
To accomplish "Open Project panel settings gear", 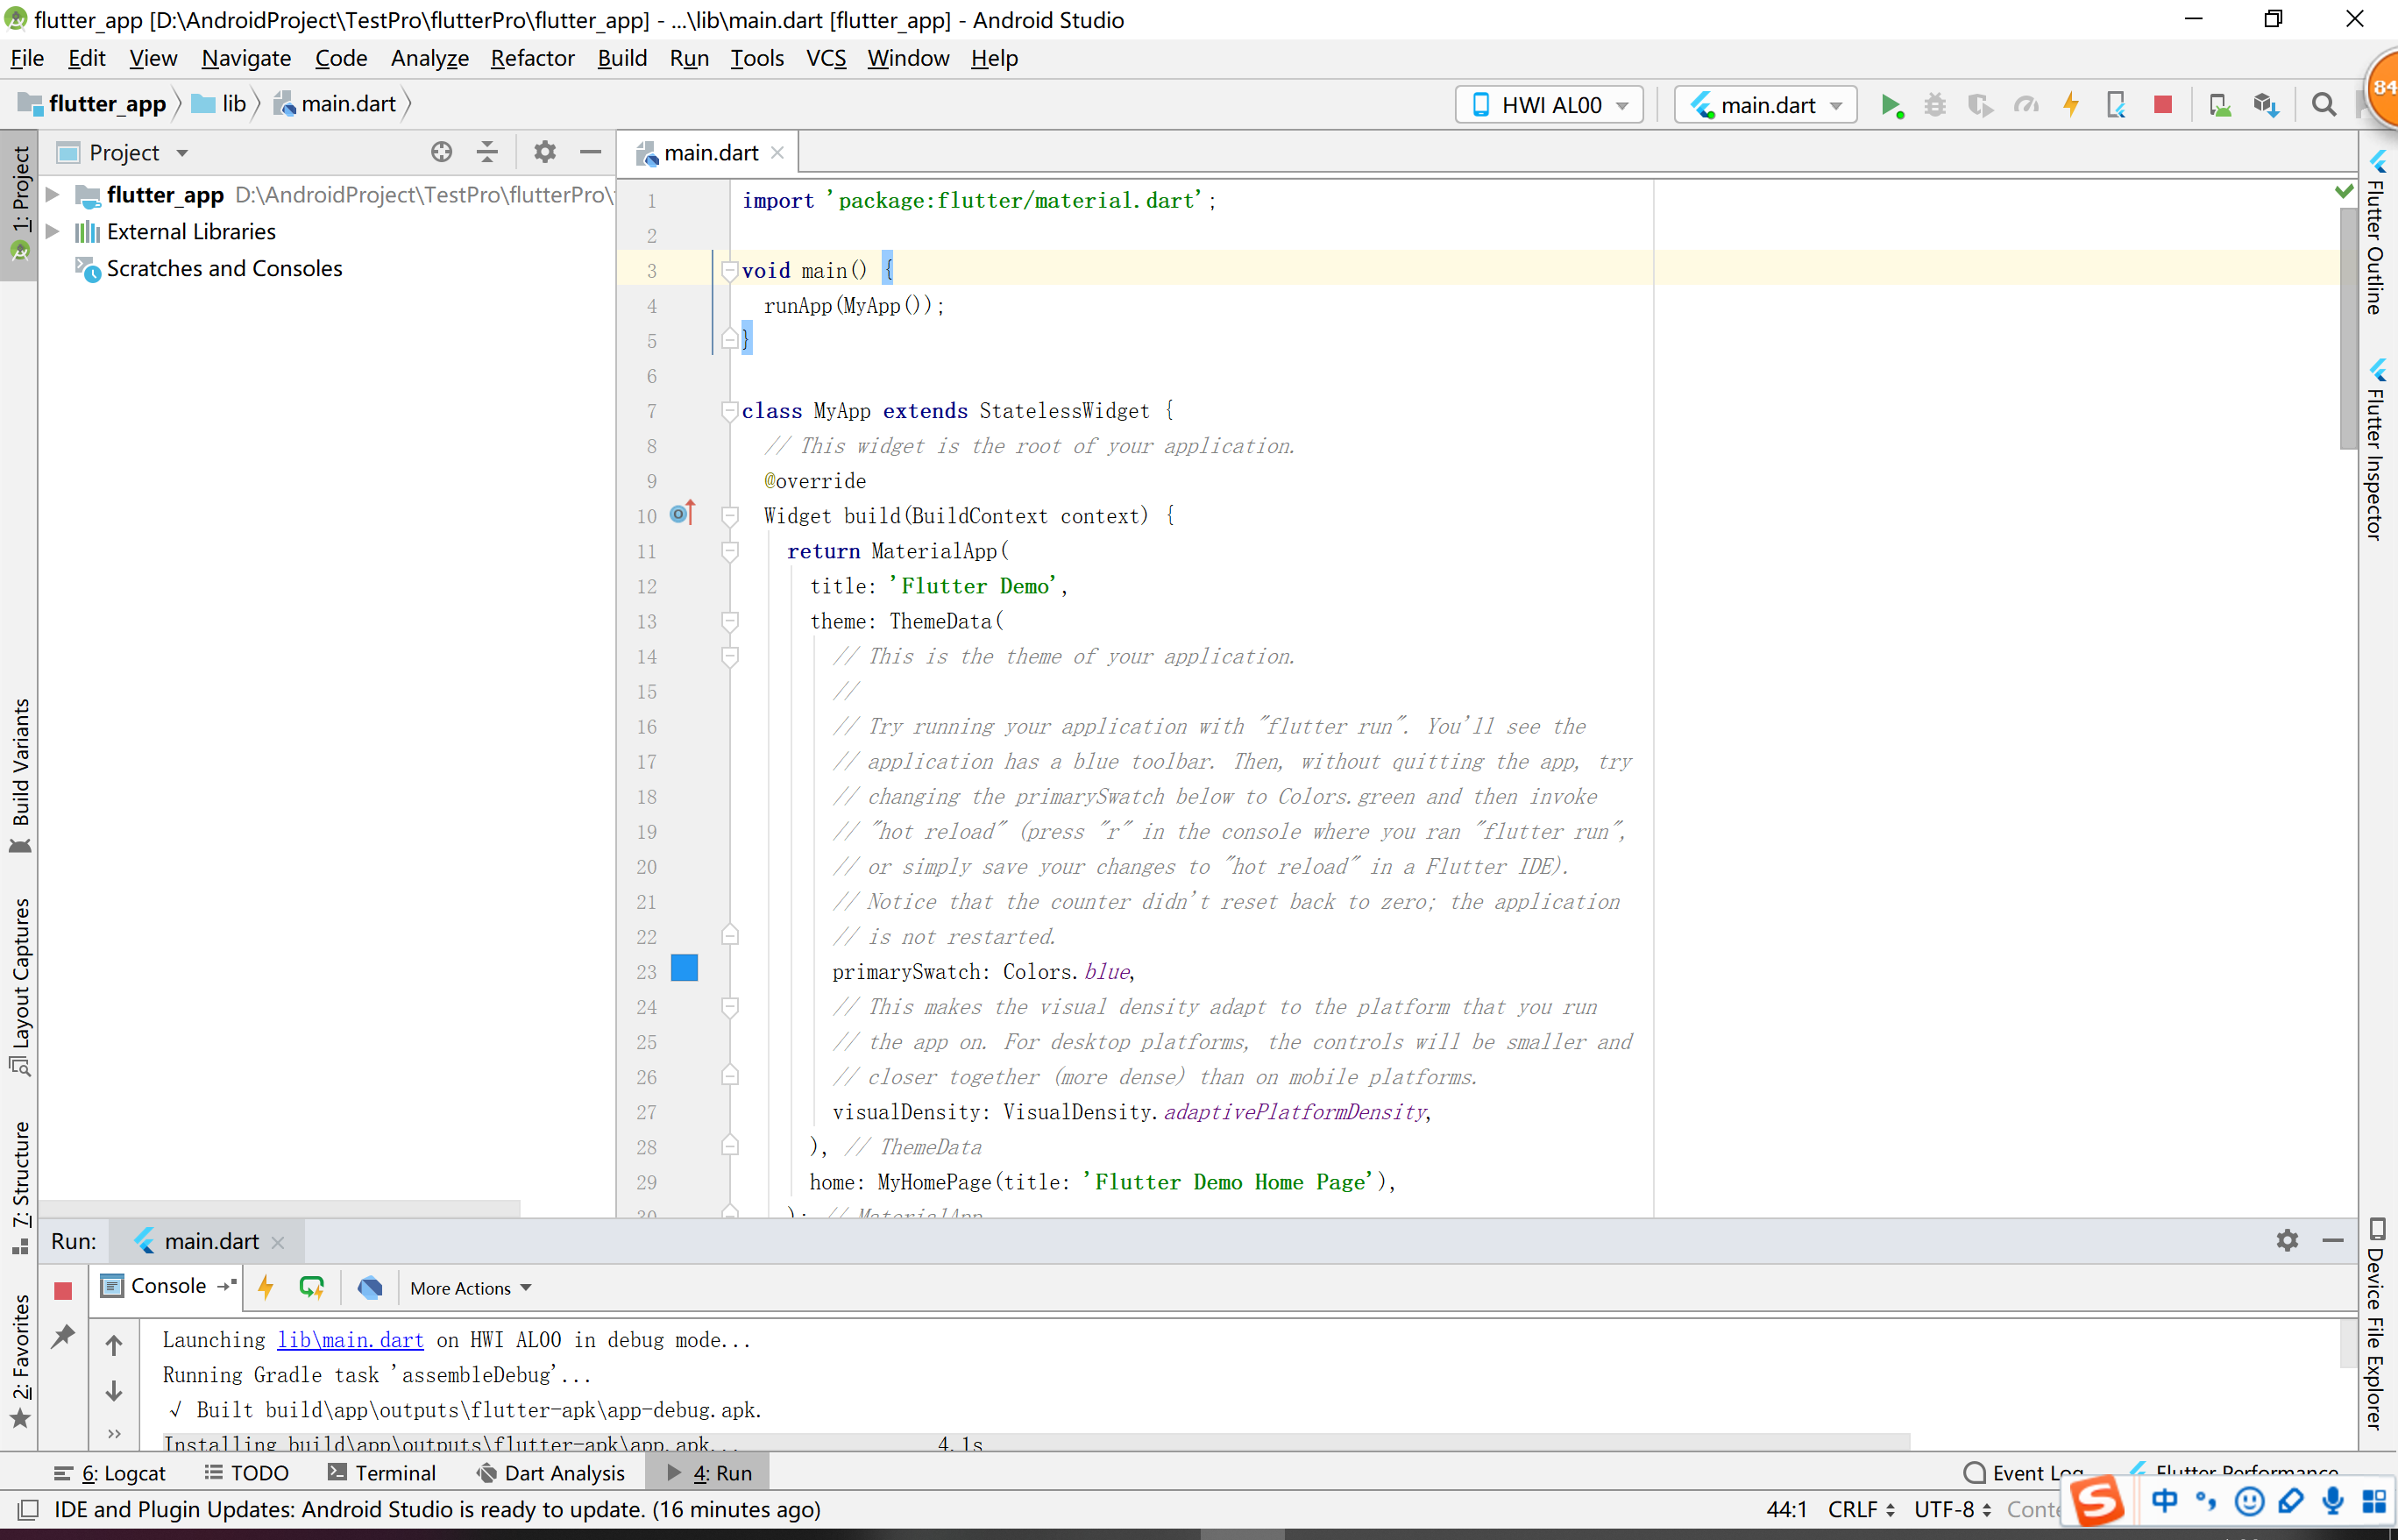I will 544,152.
